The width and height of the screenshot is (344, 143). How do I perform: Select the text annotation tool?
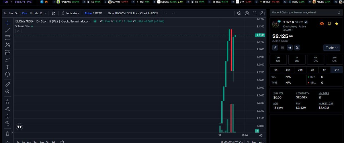pyautogui.click(x=7, y=67)
